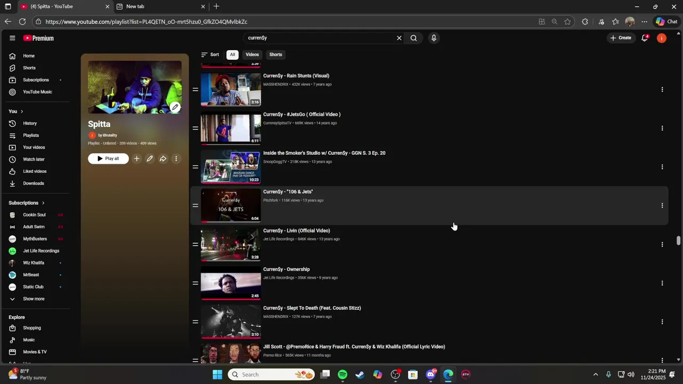The width and height of the screenshot is (683, 384).
Task: Open Steam from the taskbar
Action: 360,374
